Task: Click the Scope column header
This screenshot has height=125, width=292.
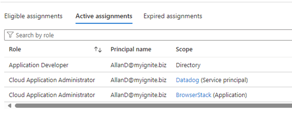Action: pos(184,49)
